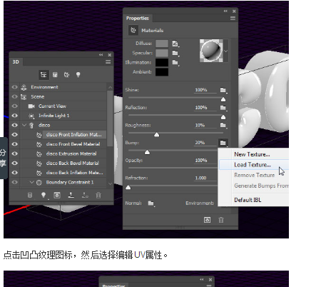
Task: Click the Reflection texture folder icon
Action: click(223, 108)
